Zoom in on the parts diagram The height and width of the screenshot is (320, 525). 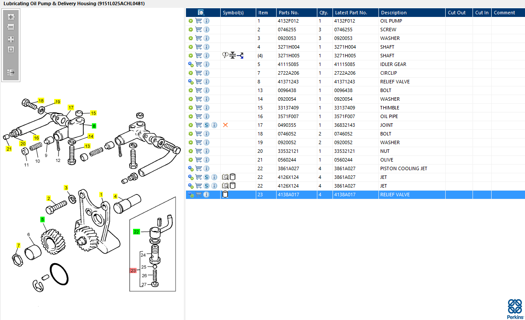11,17
